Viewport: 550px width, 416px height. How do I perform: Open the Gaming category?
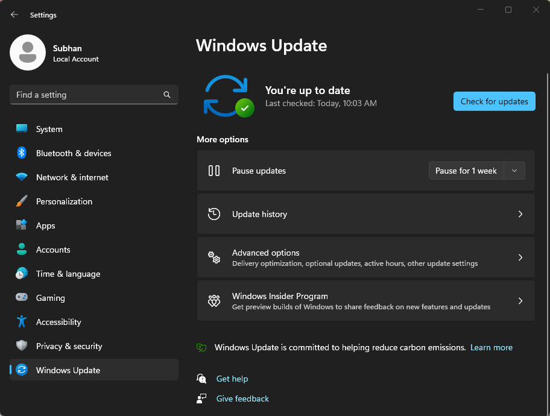[94, 298]
